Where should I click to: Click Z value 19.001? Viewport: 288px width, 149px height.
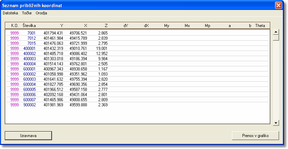[x=102, y=49]
